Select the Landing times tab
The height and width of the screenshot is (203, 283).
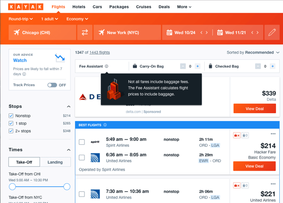(55, 162)
